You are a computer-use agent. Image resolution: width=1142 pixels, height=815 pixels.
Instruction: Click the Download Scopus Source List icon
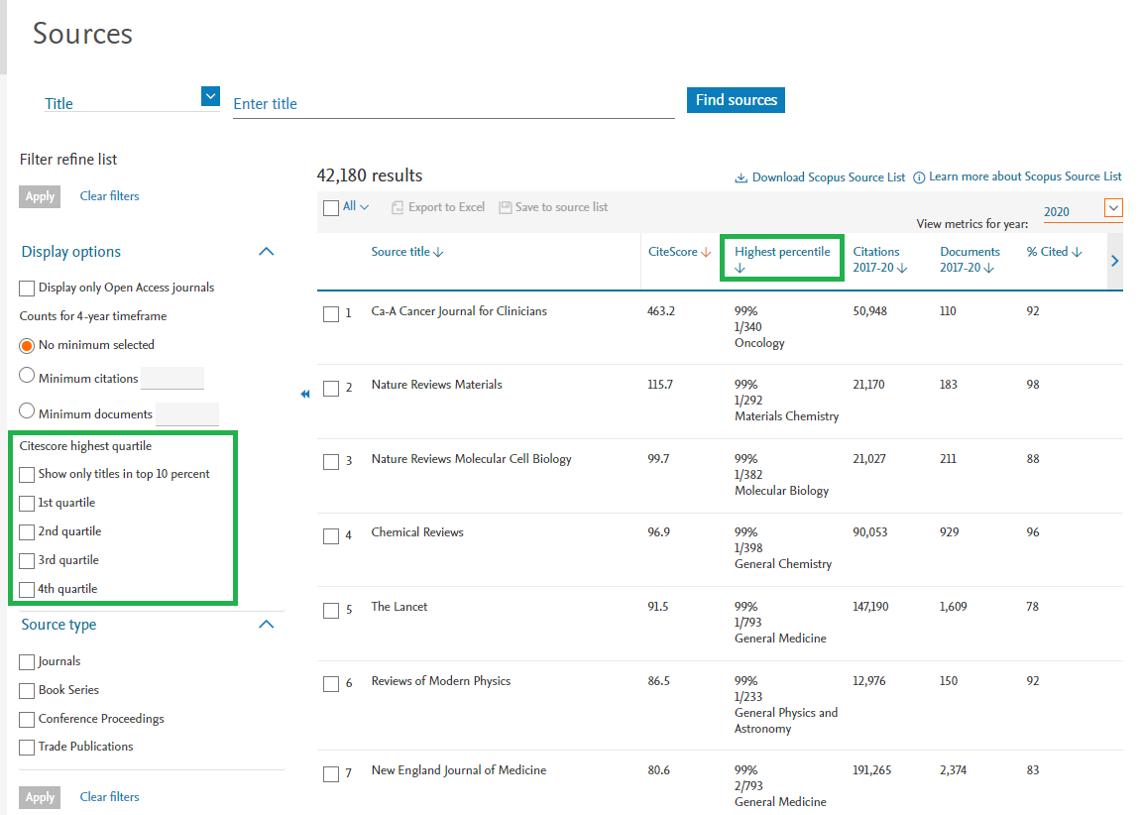pyautogui.click(x=741, y=178)
